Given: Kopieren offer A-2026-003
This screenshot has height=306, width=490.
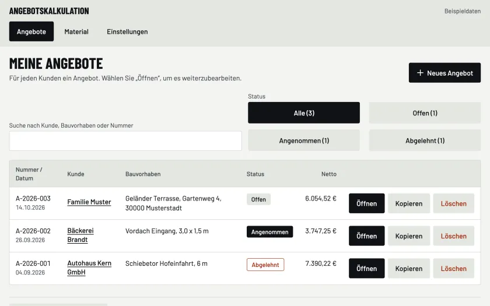Looking at the screenshot, I should [409, 203].
